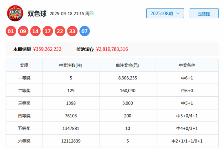Screen dimensions: 223x150
Task: Open the 2025108期 issue dropdown
Action: click(x=165, y=13)
